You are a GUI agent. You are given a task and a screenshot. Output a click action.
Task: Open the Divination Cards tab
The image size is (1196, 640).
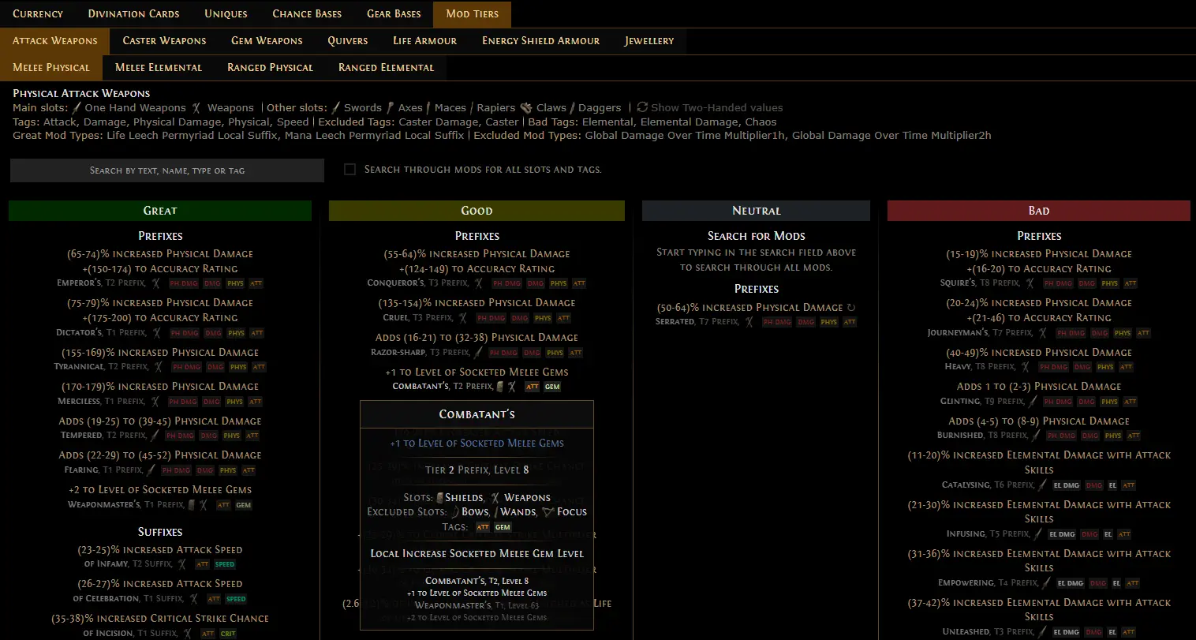pos(133,14)
